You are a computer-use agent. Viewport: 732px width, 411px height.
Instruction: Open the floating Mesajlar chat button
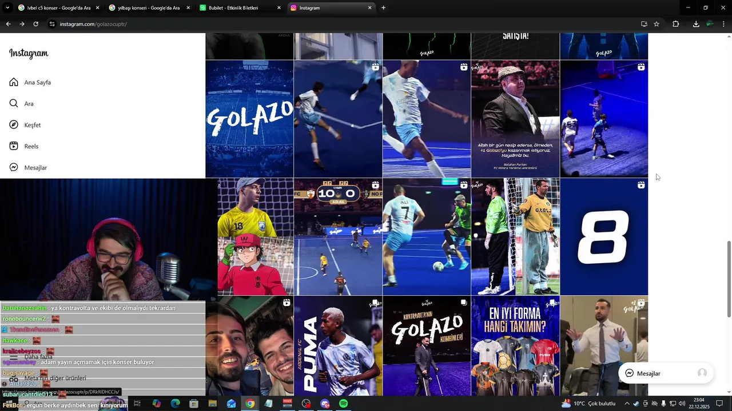(665, 373)
